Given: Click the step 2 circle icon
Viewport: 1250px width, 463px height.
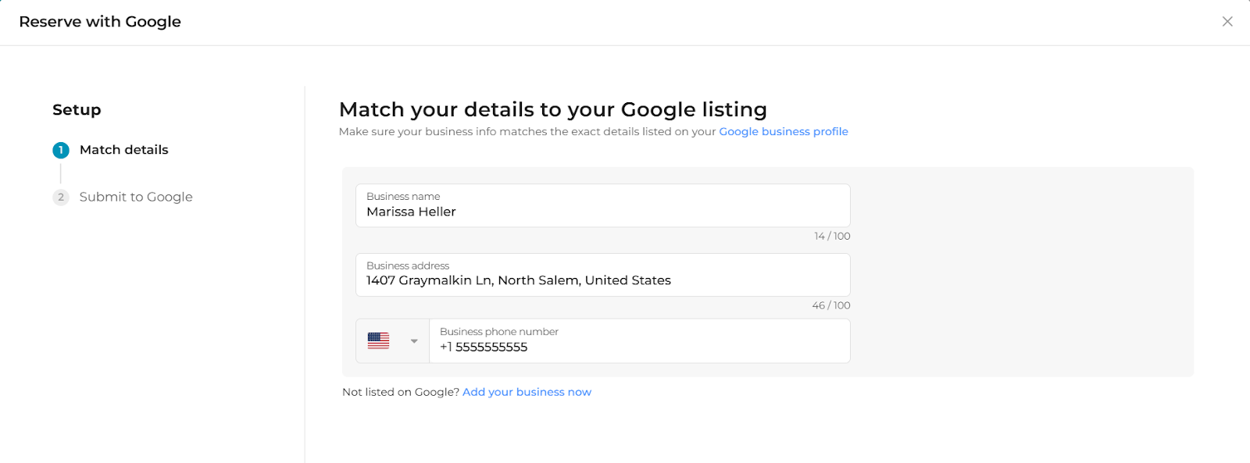Looking at the screenshot, I should tap(61, 198).
